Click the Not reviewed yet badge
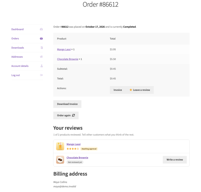Viewport: 201px width, 192px height. click(75, 162)
